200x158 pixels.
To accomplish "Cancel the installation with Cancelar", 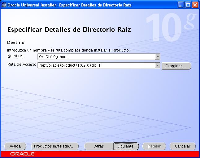I will coord(183,146).
